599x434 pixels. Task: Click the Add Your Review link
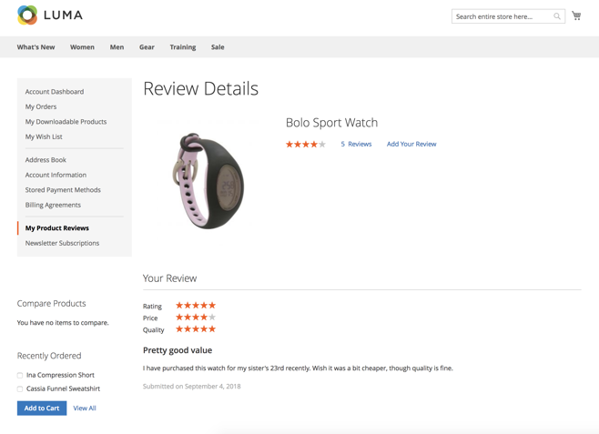pos(411,144)
